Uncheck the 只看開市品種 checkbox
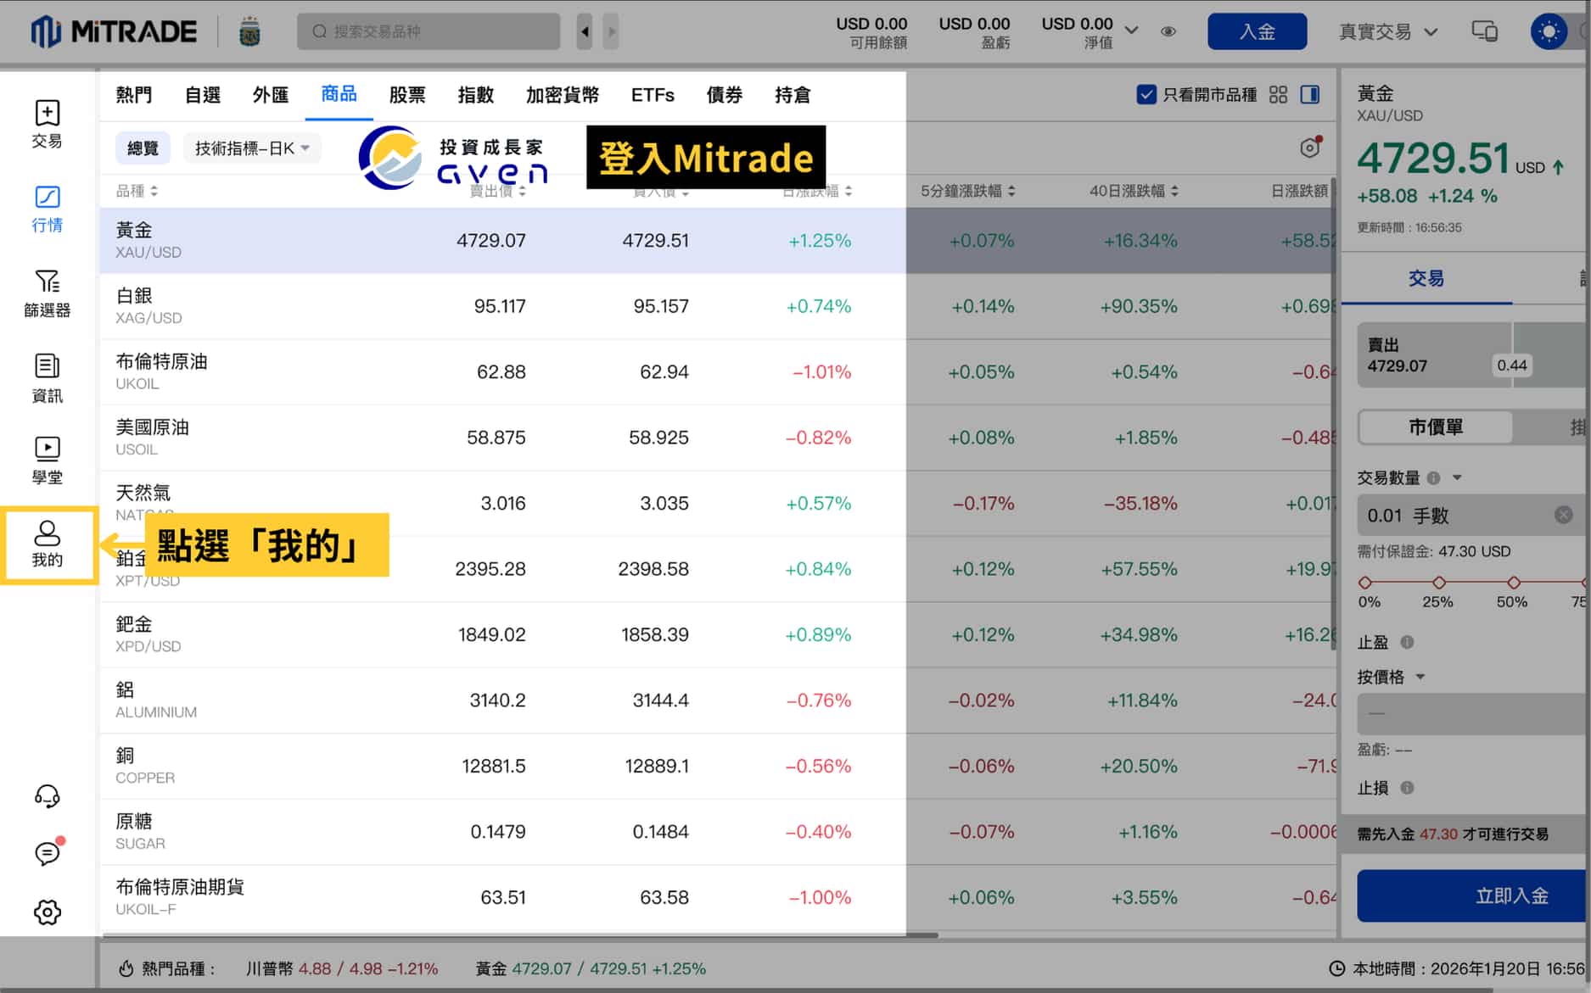The width and height of the screenshot is (1591, 993). click(1147, 95)
